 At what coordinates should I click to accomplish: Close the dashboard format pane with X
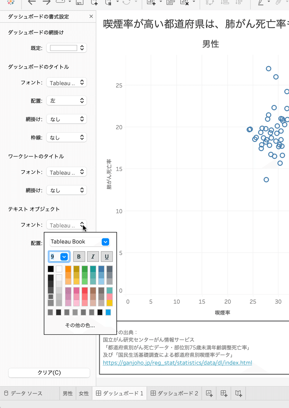point(91,17)
